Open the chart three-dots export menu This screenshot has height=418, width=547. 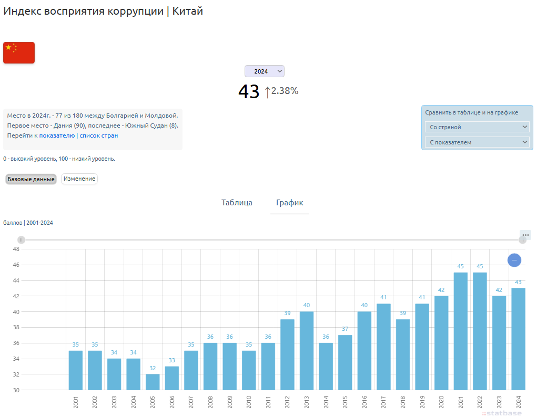coord(525,235)
